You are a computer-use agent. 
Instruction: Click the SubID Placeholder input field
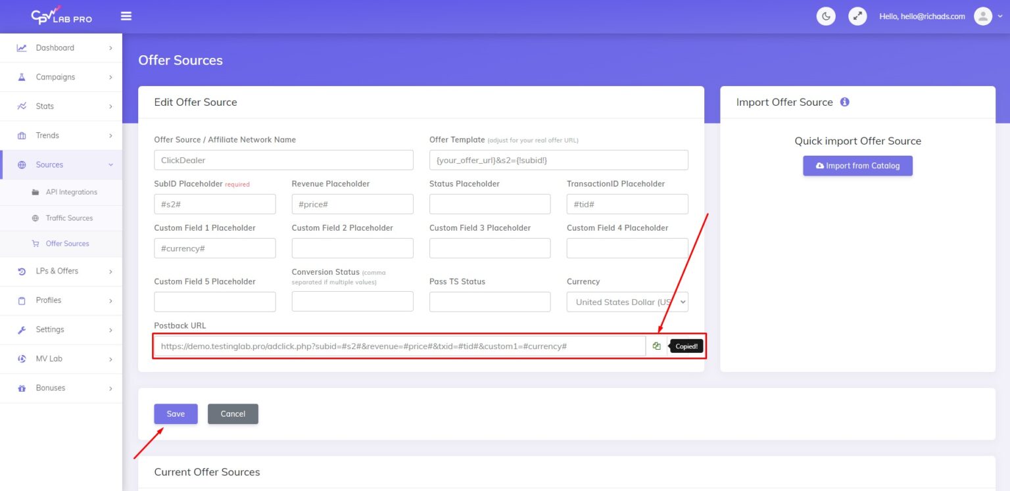(x=214, y=204)
